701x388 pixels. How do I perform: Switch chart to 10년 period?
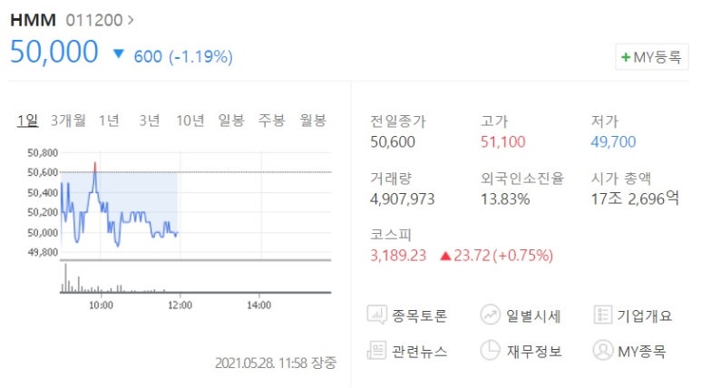[190, 121]
